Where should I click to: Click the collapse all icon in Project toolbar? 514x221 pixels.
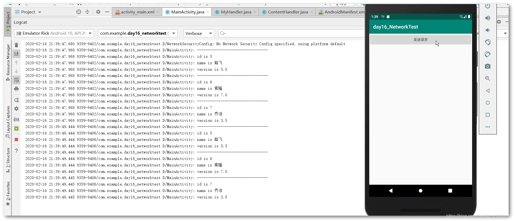tap(87, 12)
